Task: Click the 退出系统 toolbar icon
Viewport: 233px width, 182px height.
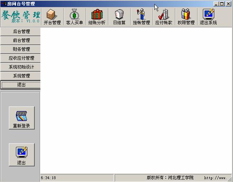Action: (208, 17)
